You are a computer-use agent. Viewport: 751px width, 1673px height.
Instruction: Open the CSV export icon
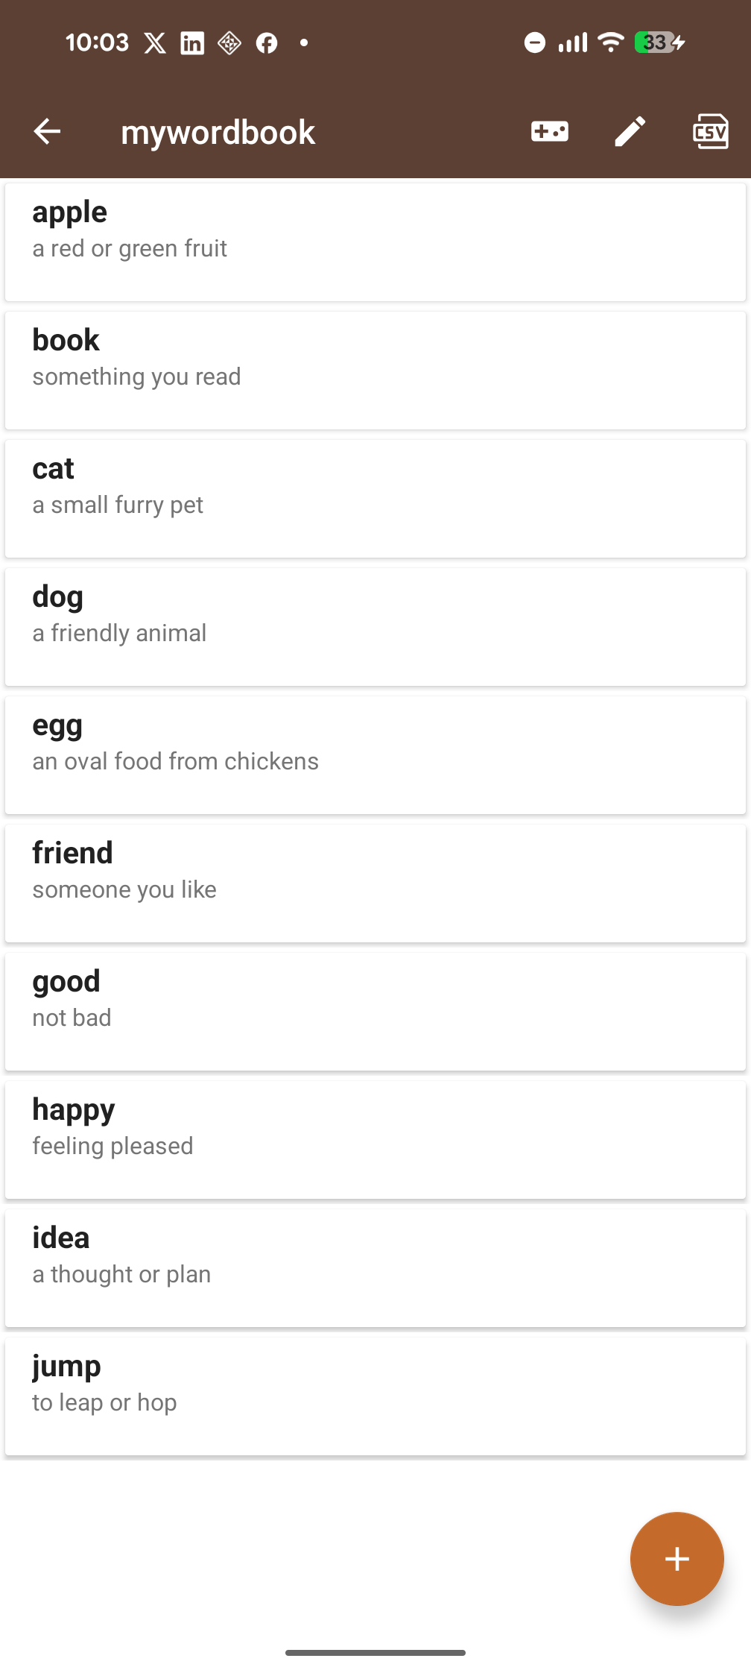tap(710, 132)
